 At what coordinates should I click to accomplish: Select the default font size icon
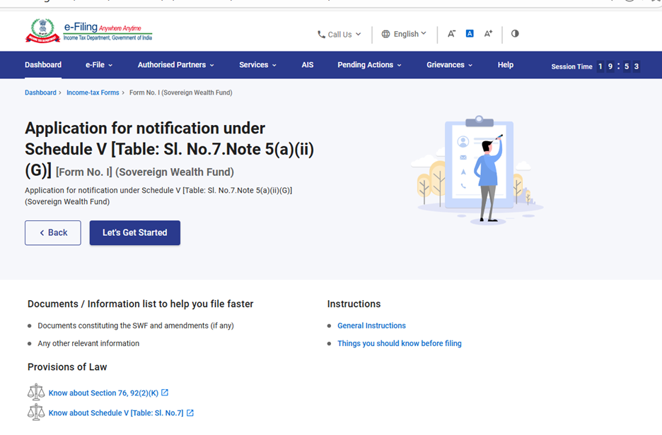pyautogui.click(x=470, y=33)
